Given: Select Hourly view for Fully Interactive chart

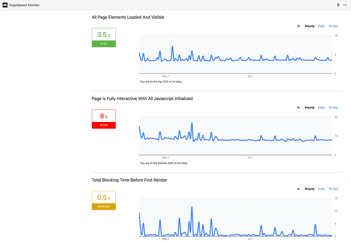Looking at the screenshot, I should (309, 107).
